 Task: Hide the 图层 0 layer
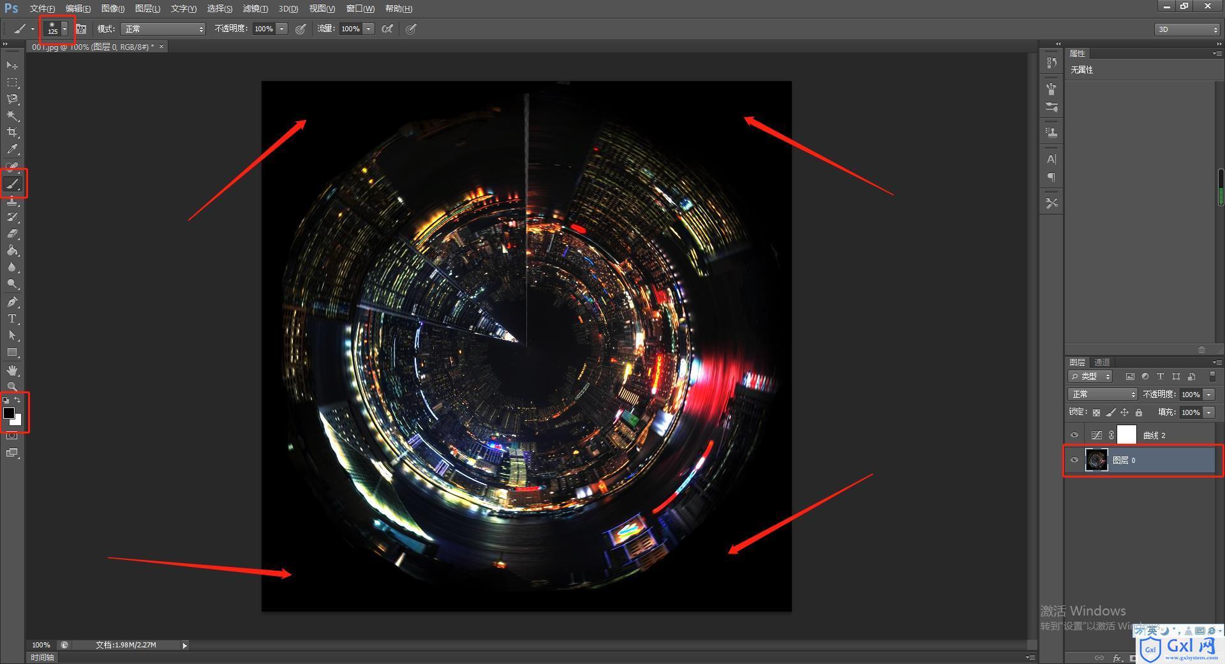tap(1074, 460)
